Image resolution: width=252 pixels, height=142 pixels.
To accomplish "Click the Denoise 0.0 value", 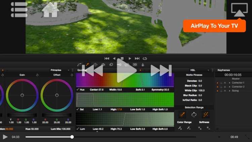I will (200, 81).
